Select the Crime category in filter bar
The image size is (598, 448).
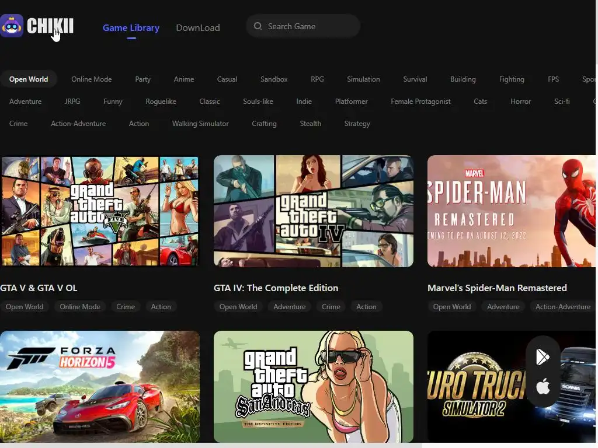click(18, 124)
